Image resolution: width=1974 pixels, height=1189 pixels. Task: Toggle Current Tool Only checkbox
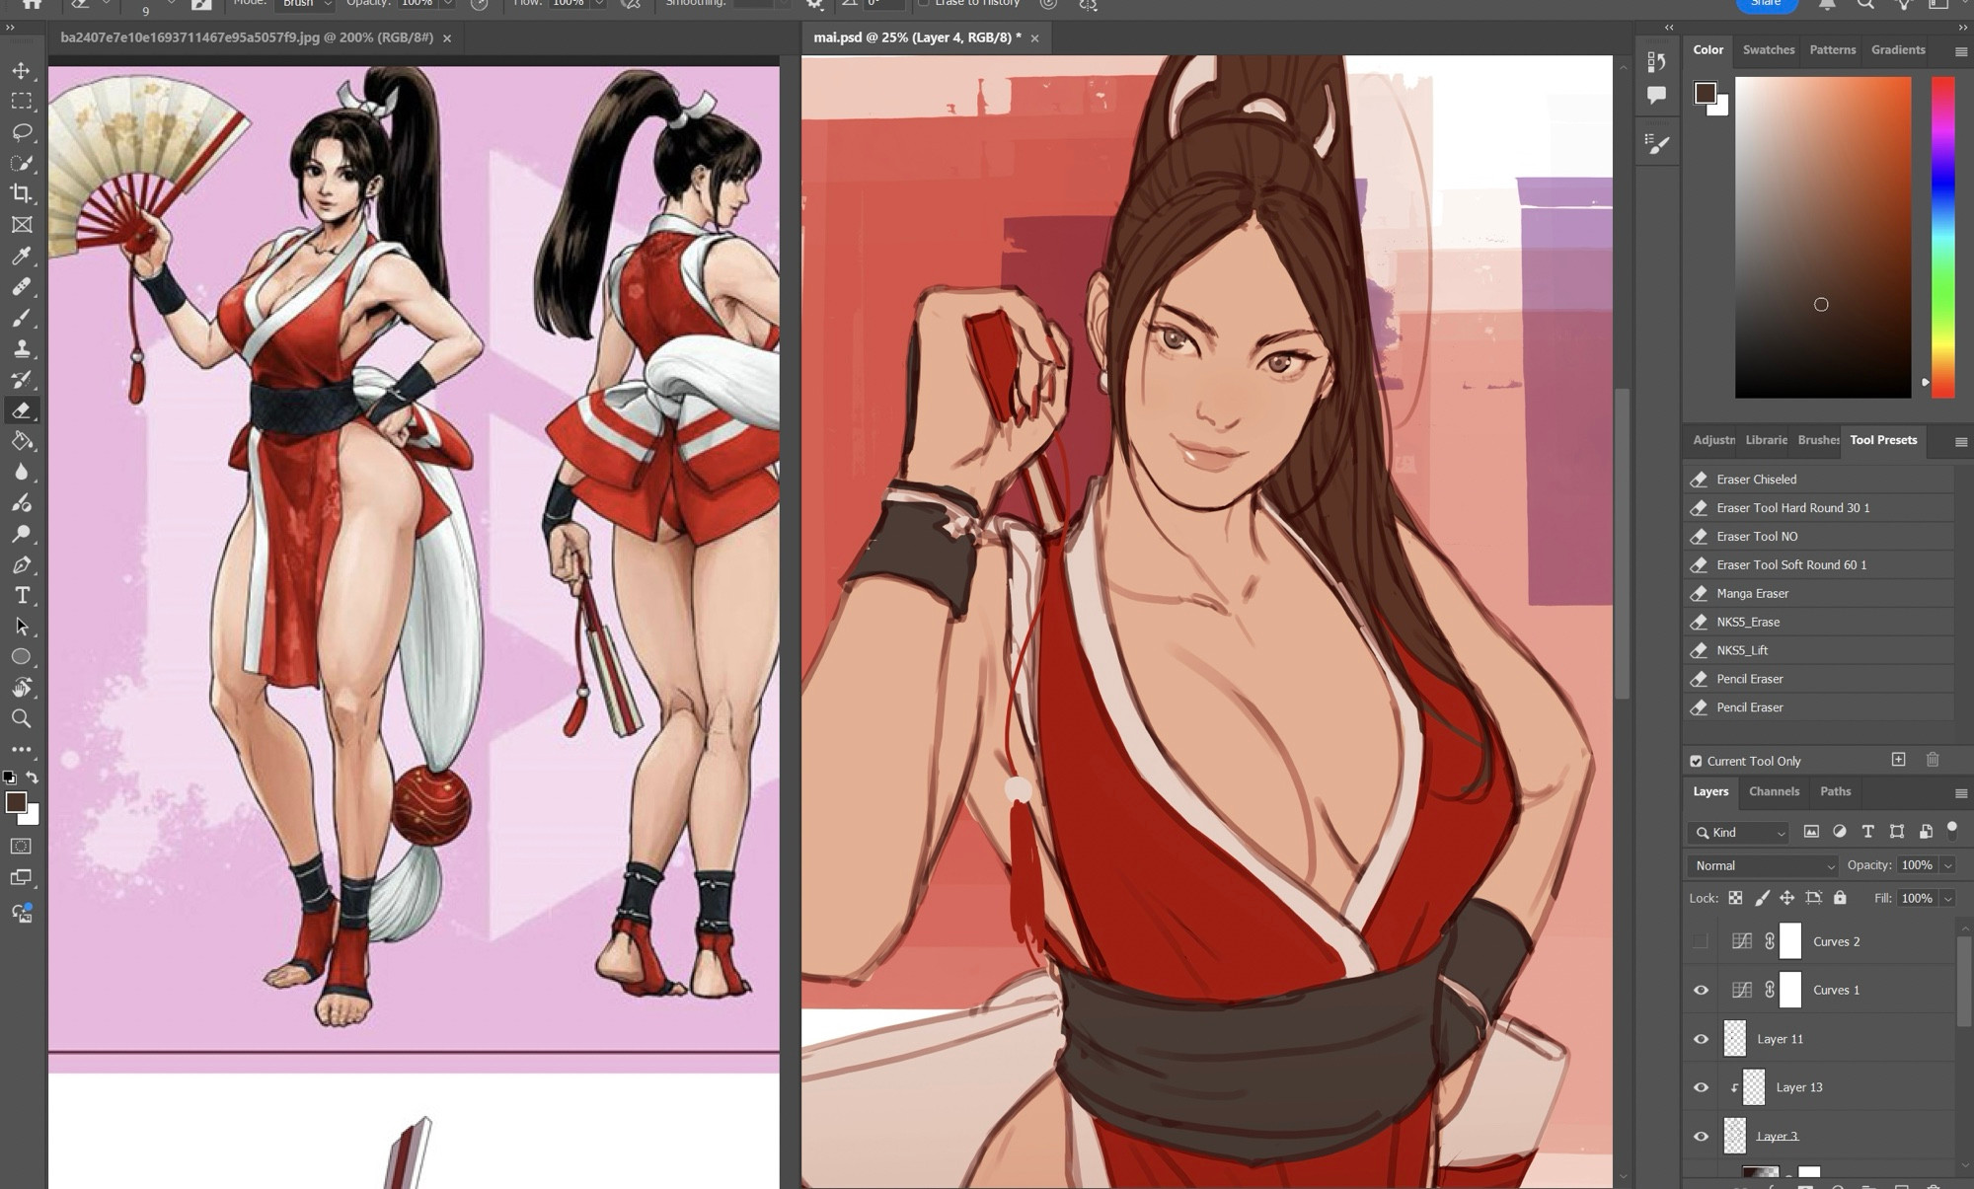tap(1696, 761)
